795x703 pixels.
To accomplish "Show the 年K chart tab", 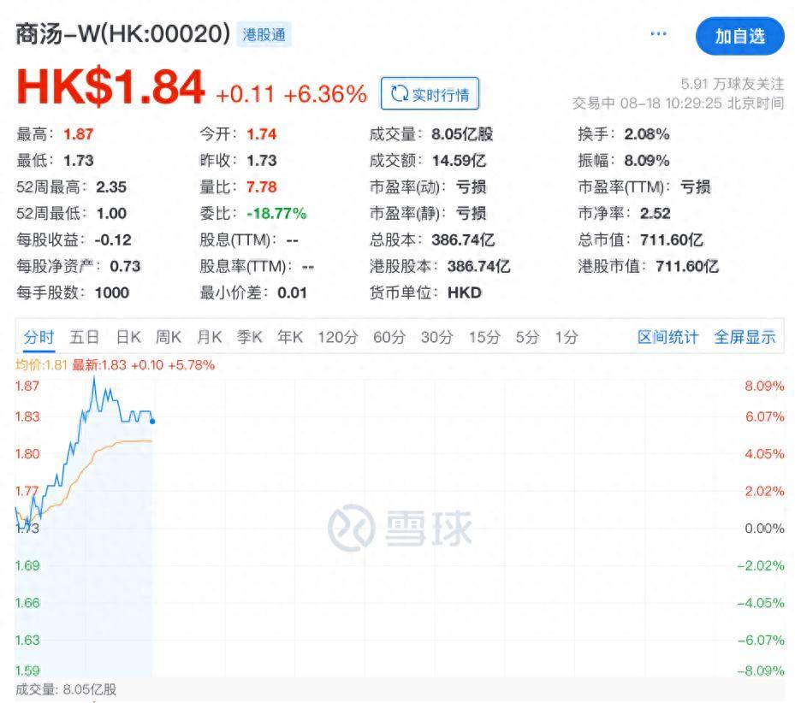I will tap(290, 337).
